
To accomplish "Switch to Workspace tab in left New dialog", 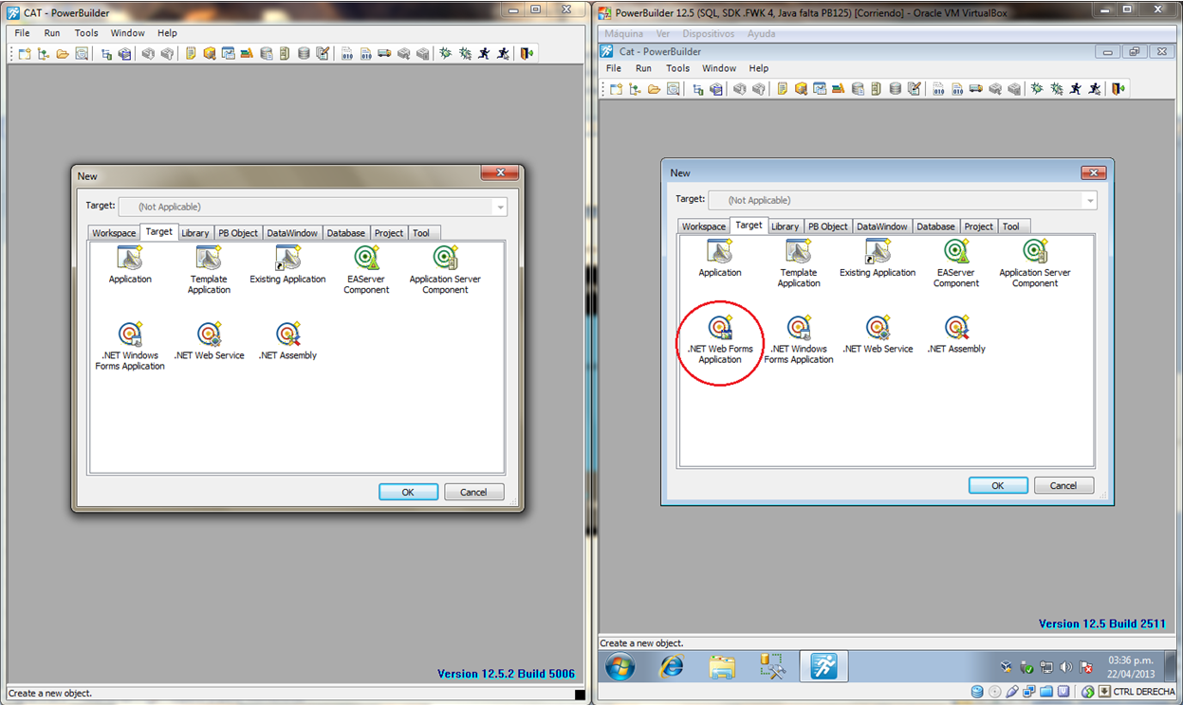I will (114, 233).
